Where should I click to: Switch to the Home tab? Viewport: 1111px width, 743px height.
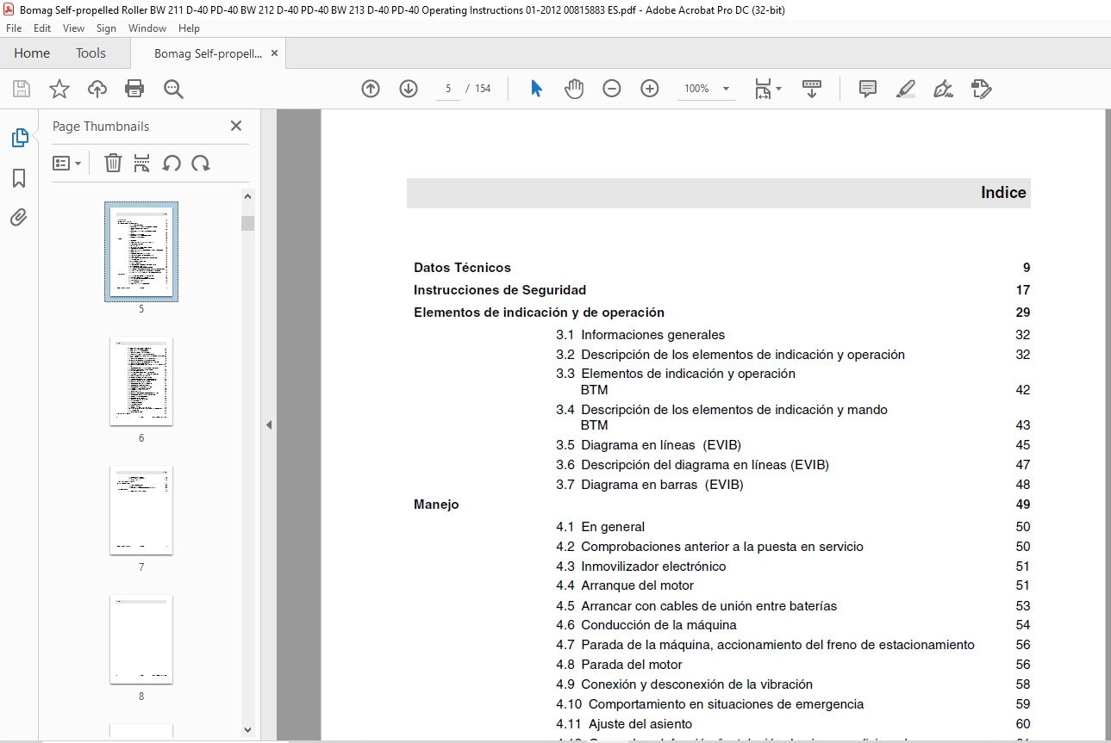32,53
